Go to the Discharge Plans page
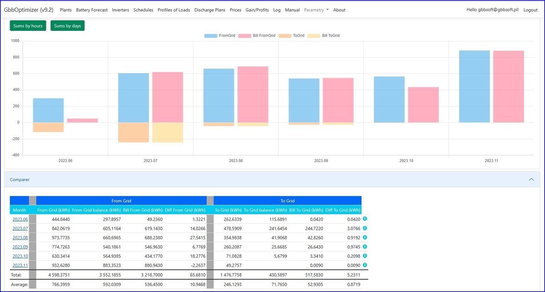The height and width of the screenshot is (292, 545). (209, 10)
